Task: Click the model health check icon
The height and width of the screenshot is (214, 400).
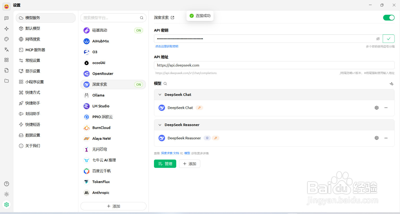Action: click(x=391, y=84)
